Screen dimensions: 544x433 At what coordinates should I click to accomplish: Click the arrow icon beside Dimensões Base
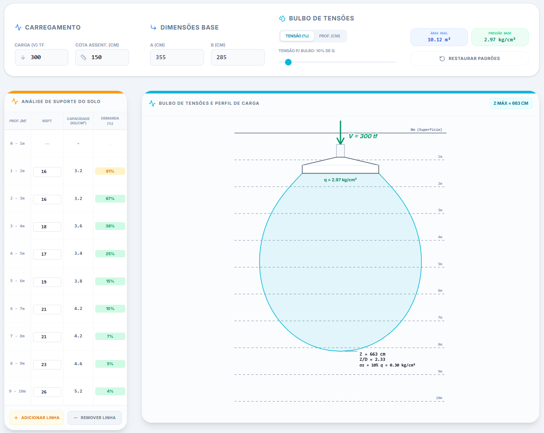pos(153,27)
